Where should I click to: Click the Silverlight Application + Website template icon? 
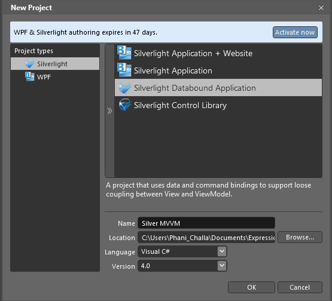tap(124, 53)
